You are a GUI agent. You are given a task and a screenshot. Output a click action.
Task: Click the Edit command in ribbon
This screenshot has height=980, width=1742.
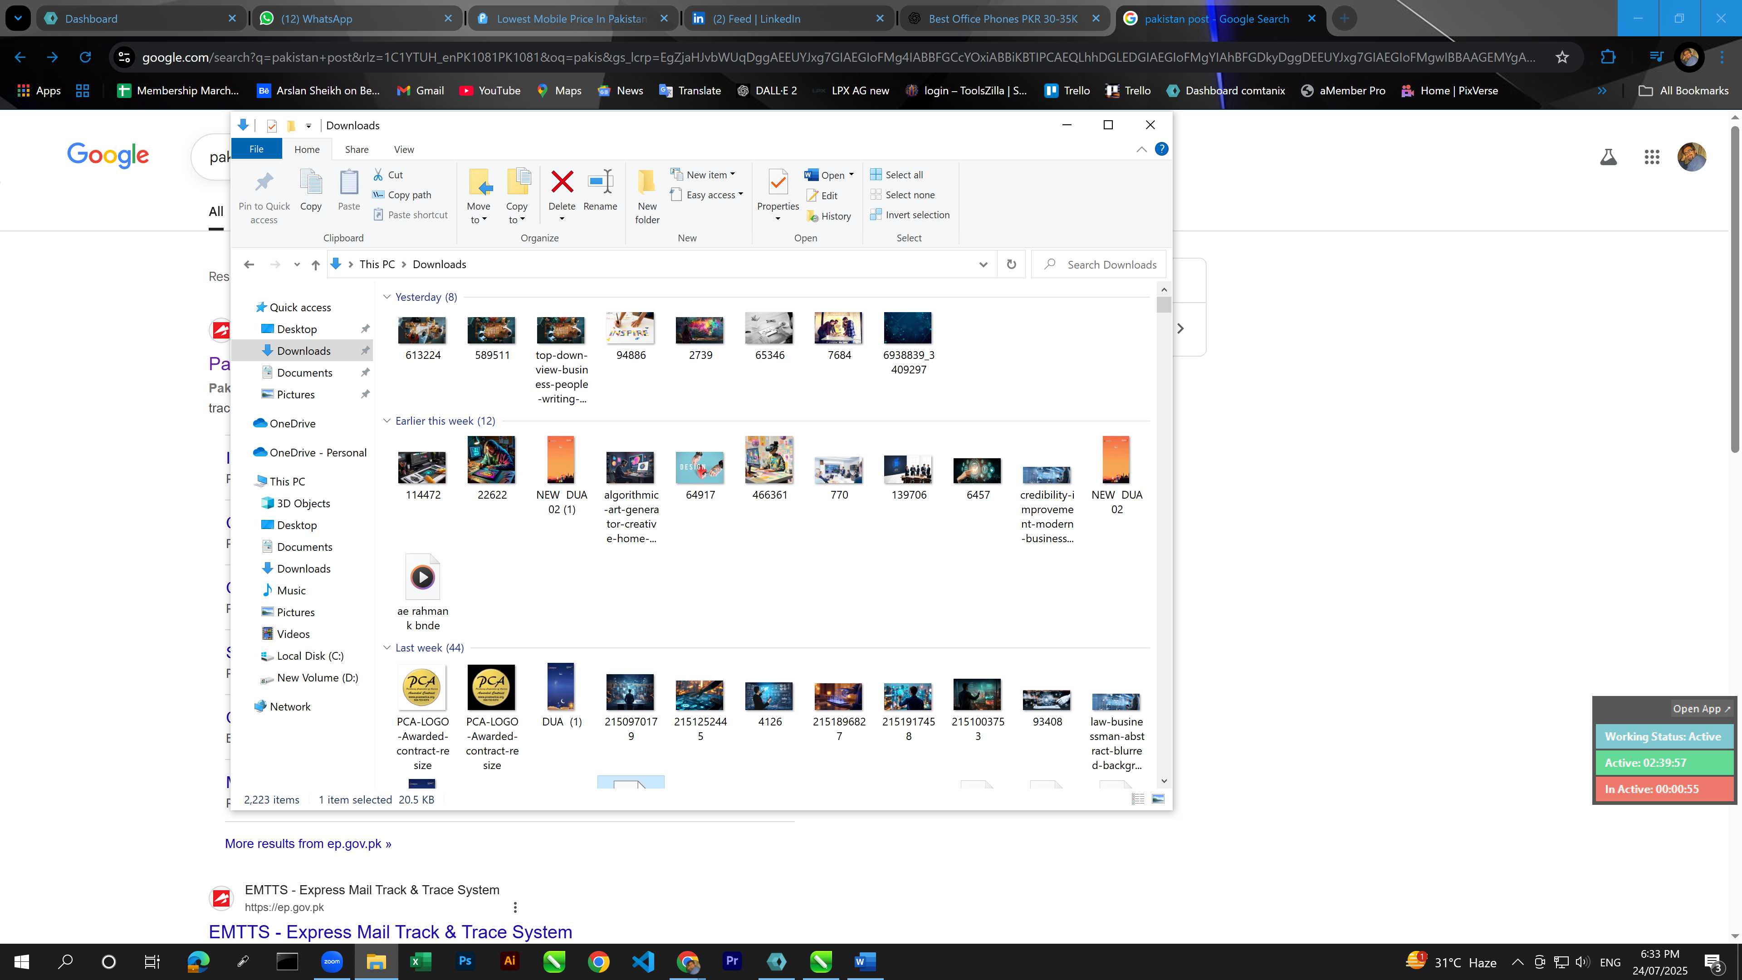click(822, 196)
